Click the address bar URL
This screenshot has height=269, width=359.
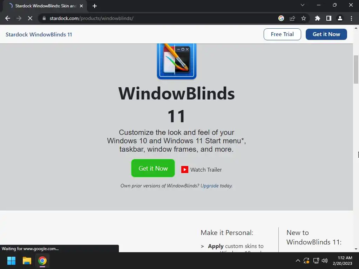[x=92, y=18]
